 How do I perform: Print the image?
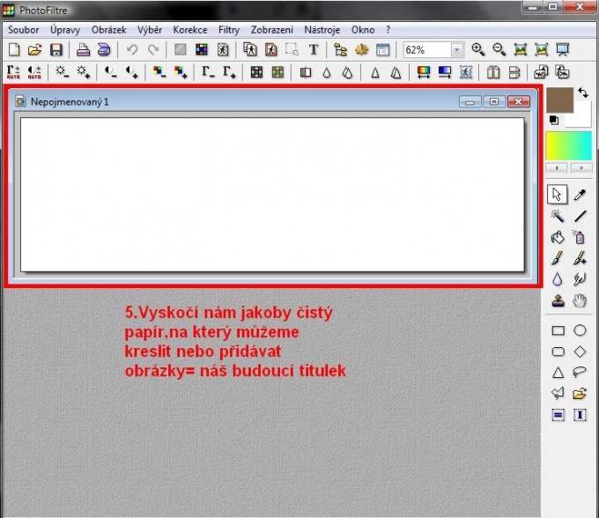pyautogui.click(x=83, y=49)
